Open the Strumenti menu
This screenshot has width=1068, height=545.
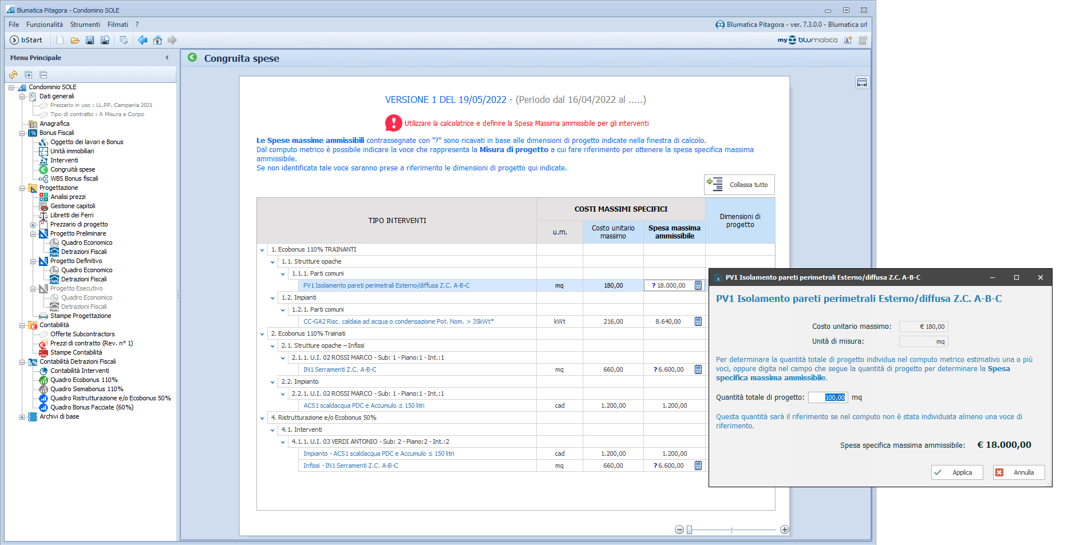click(85, 25)
